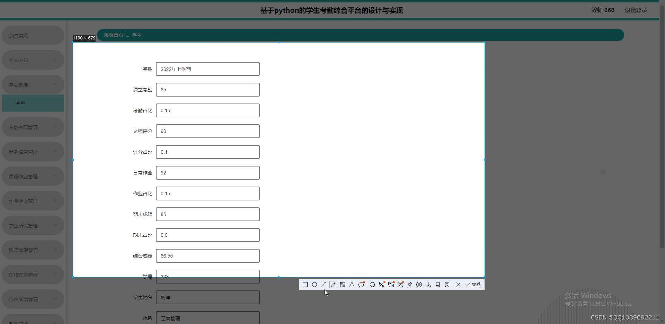Image resolution: width=665 pixels, height=324 pixels.
Task: Click the 日常作业 input field
Action: click(x=208, y=173)
